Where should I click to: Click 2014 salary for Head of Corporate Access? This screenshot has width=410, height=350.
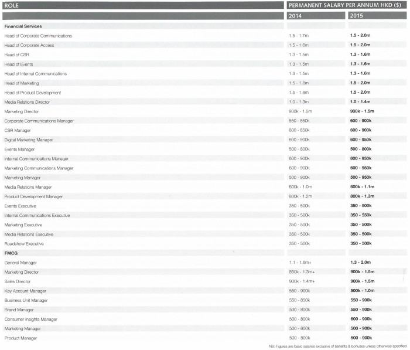299,45
